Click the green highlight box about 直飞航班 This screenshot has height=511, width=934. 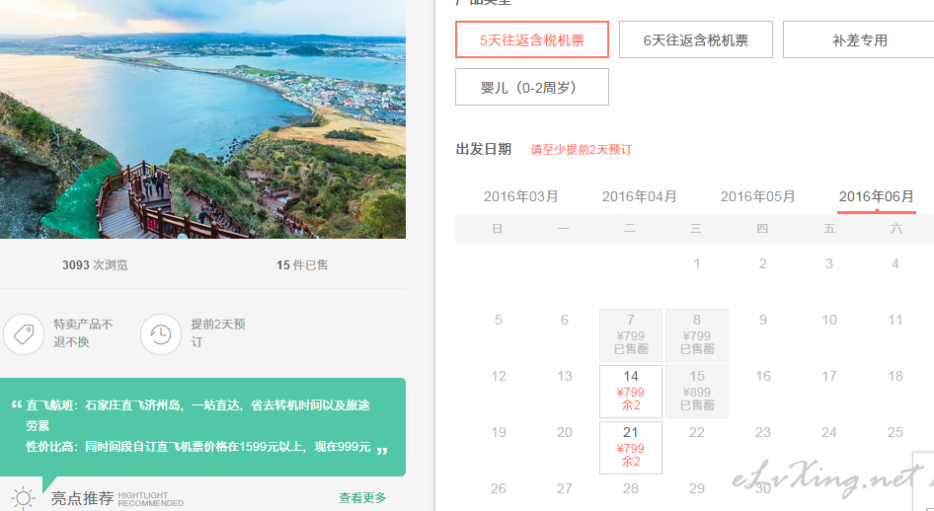202,426
